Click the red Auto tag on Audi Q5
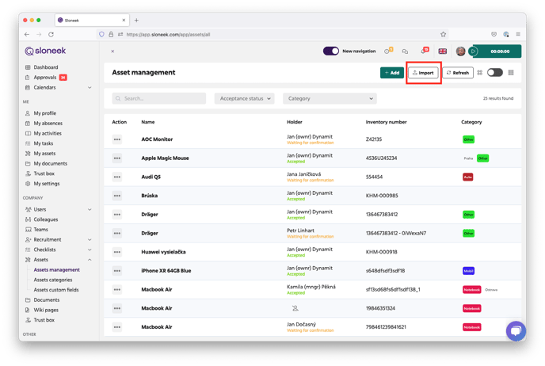545x366 pixels. coord(468,177)
